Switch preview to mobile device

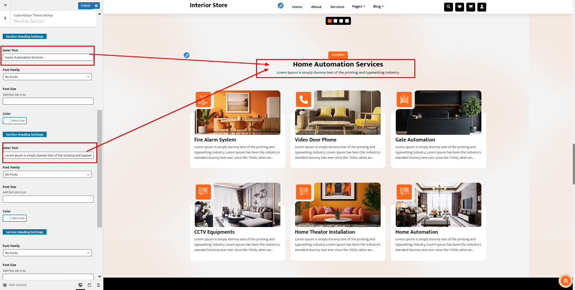[98, 285]
